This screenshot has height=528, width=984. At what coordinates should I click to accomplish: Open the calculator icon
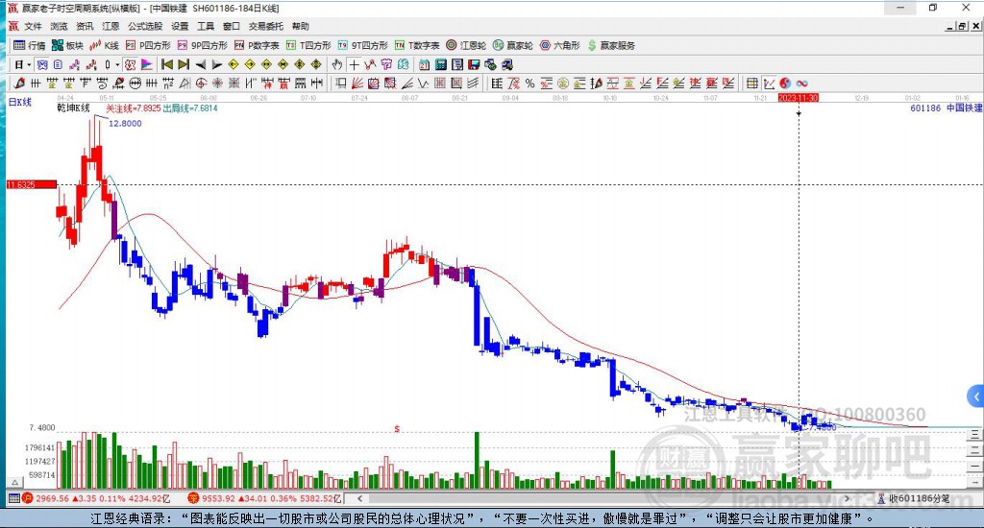click(440, 64)
